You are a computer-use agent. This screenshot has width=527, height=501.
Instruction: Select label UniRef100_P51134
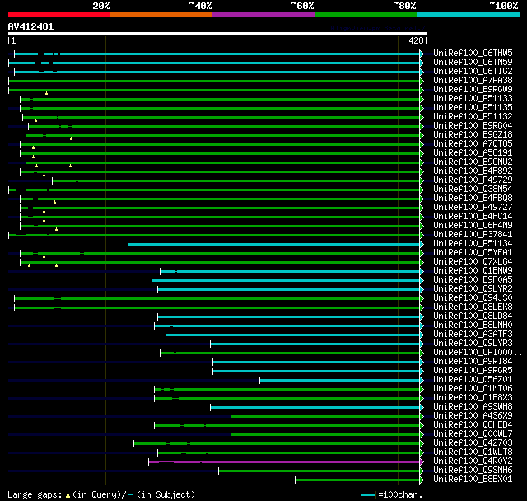click(x=473, y=244)
